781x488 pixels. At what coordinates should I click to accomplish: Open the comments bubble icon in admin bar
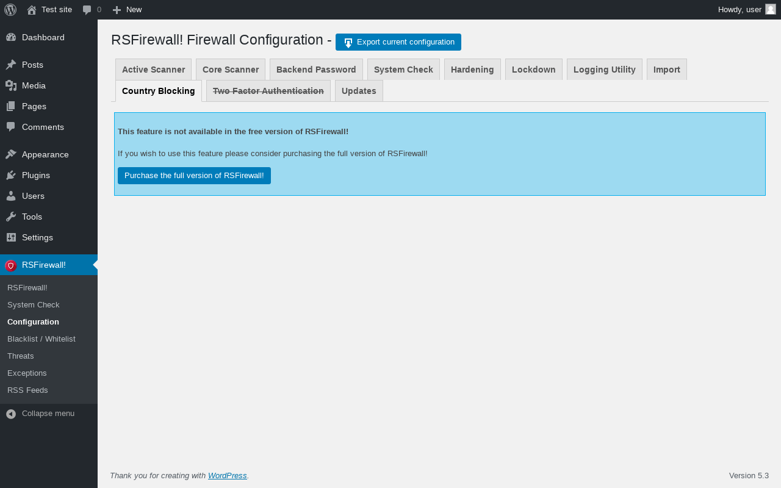87,10
